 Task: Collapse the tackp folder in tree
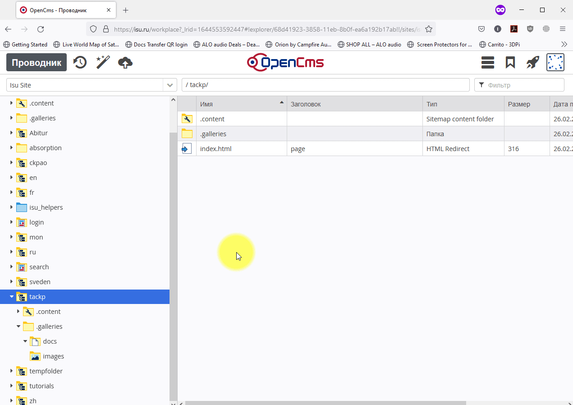(12, 297)
